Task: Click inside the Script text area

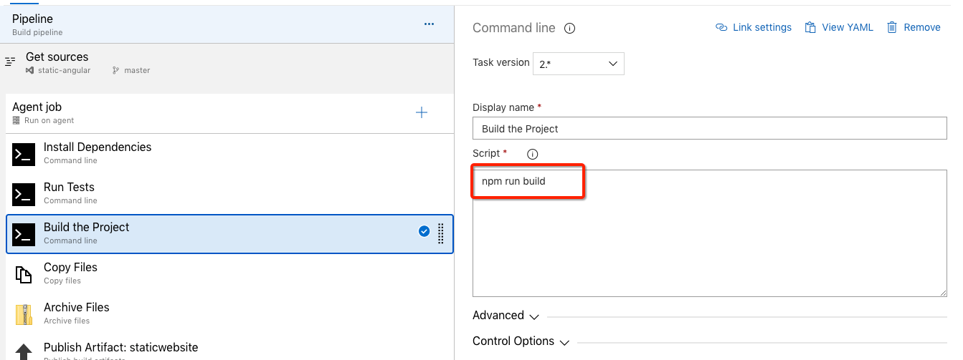Action: 709,243
